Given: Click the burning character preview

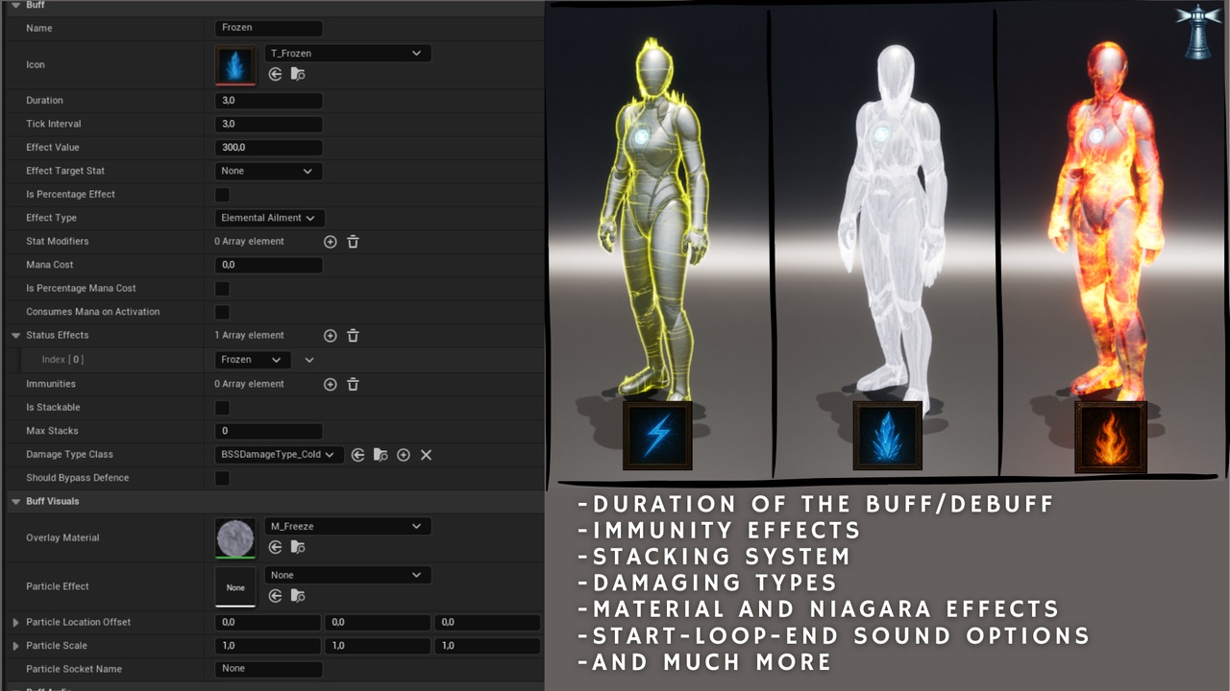Looking at the screenshot, I should (x=1105, y=219).
